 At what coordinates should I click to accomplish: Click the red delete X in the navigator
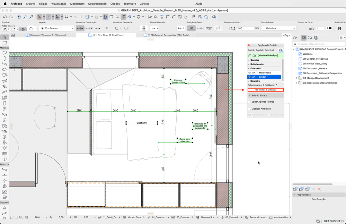click(x=319, y=189)
